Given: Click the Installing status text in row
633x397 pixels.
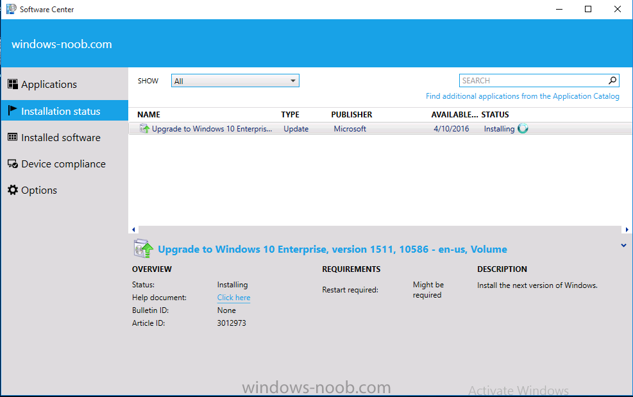Looking at the screenshot, I should [499, 129].
